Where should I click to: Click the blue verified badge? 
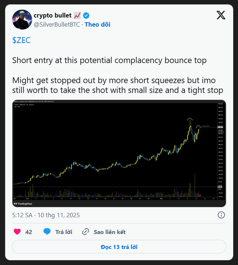pos(86,15)
